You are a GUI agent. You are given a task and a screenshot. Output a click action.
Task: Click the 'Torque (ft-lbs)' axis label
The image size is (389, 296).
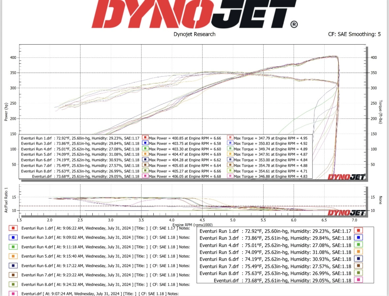click(x=380, y=112)
